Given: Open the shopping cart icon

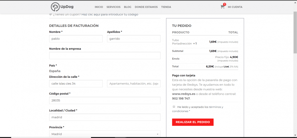Looking at the screenshot, I should pyautogui.click(x=222, y=7).
